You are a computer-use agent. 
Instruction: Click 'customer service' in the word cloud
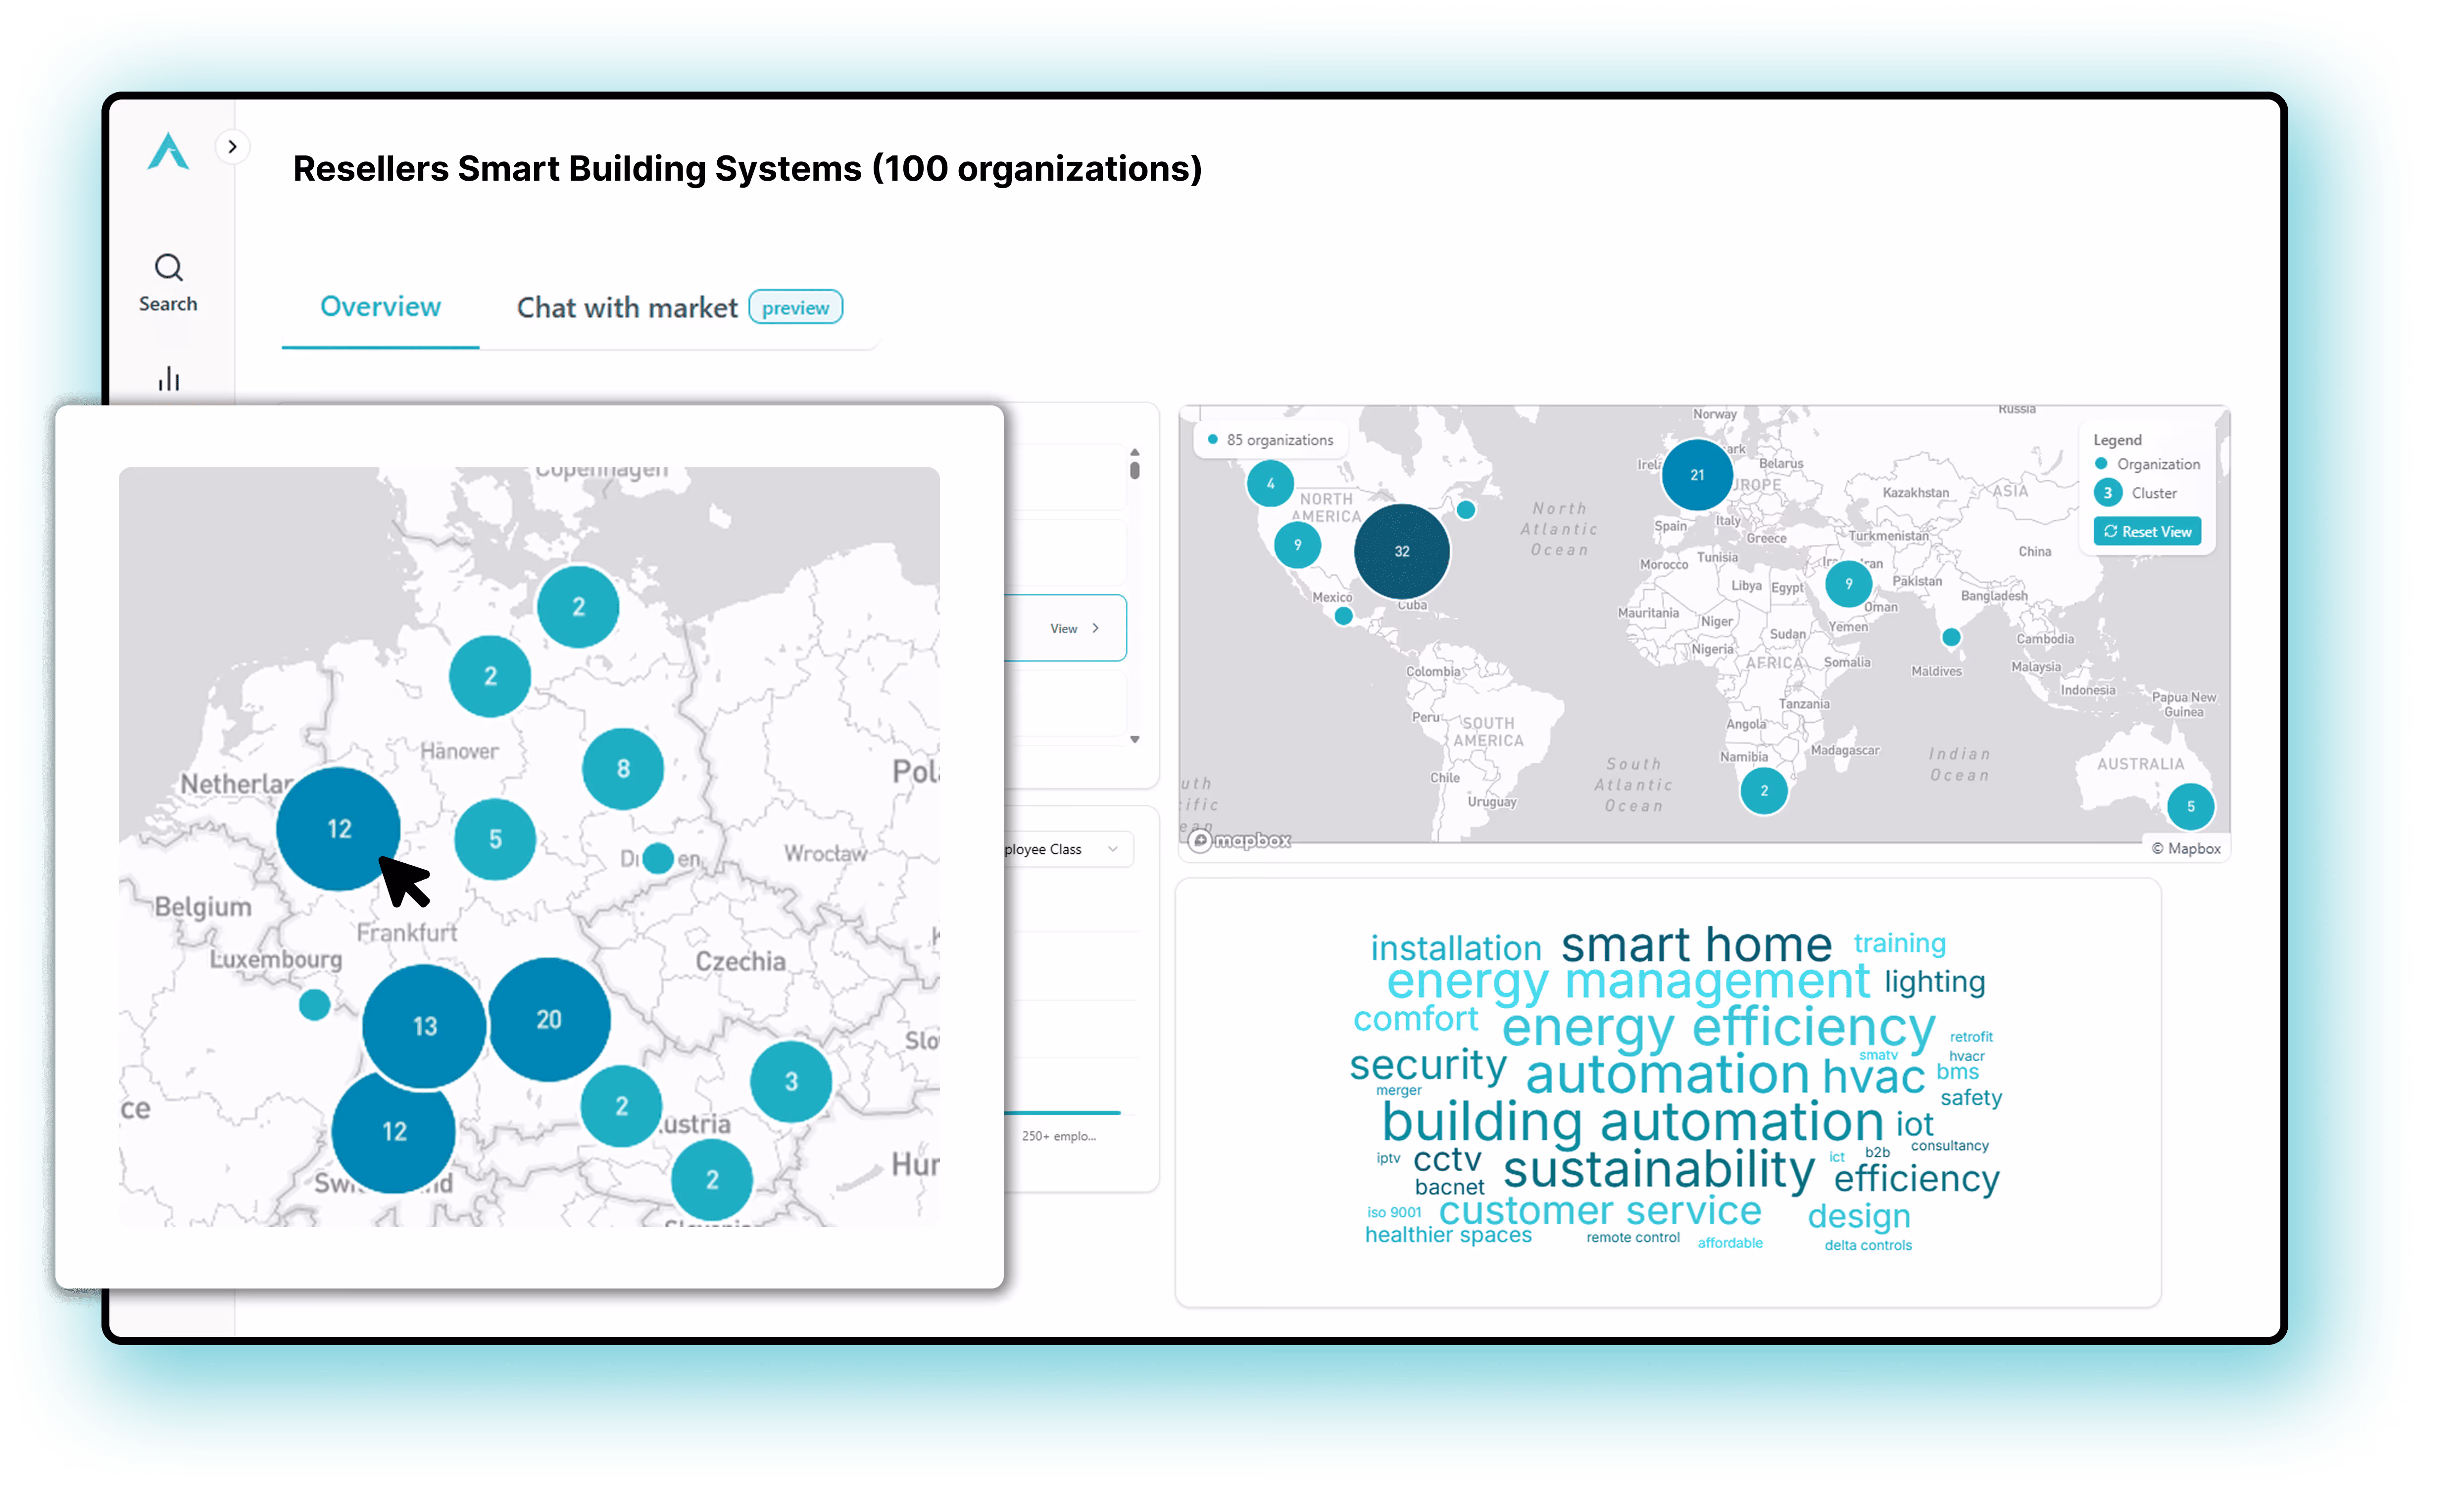coord(1600,1210)
